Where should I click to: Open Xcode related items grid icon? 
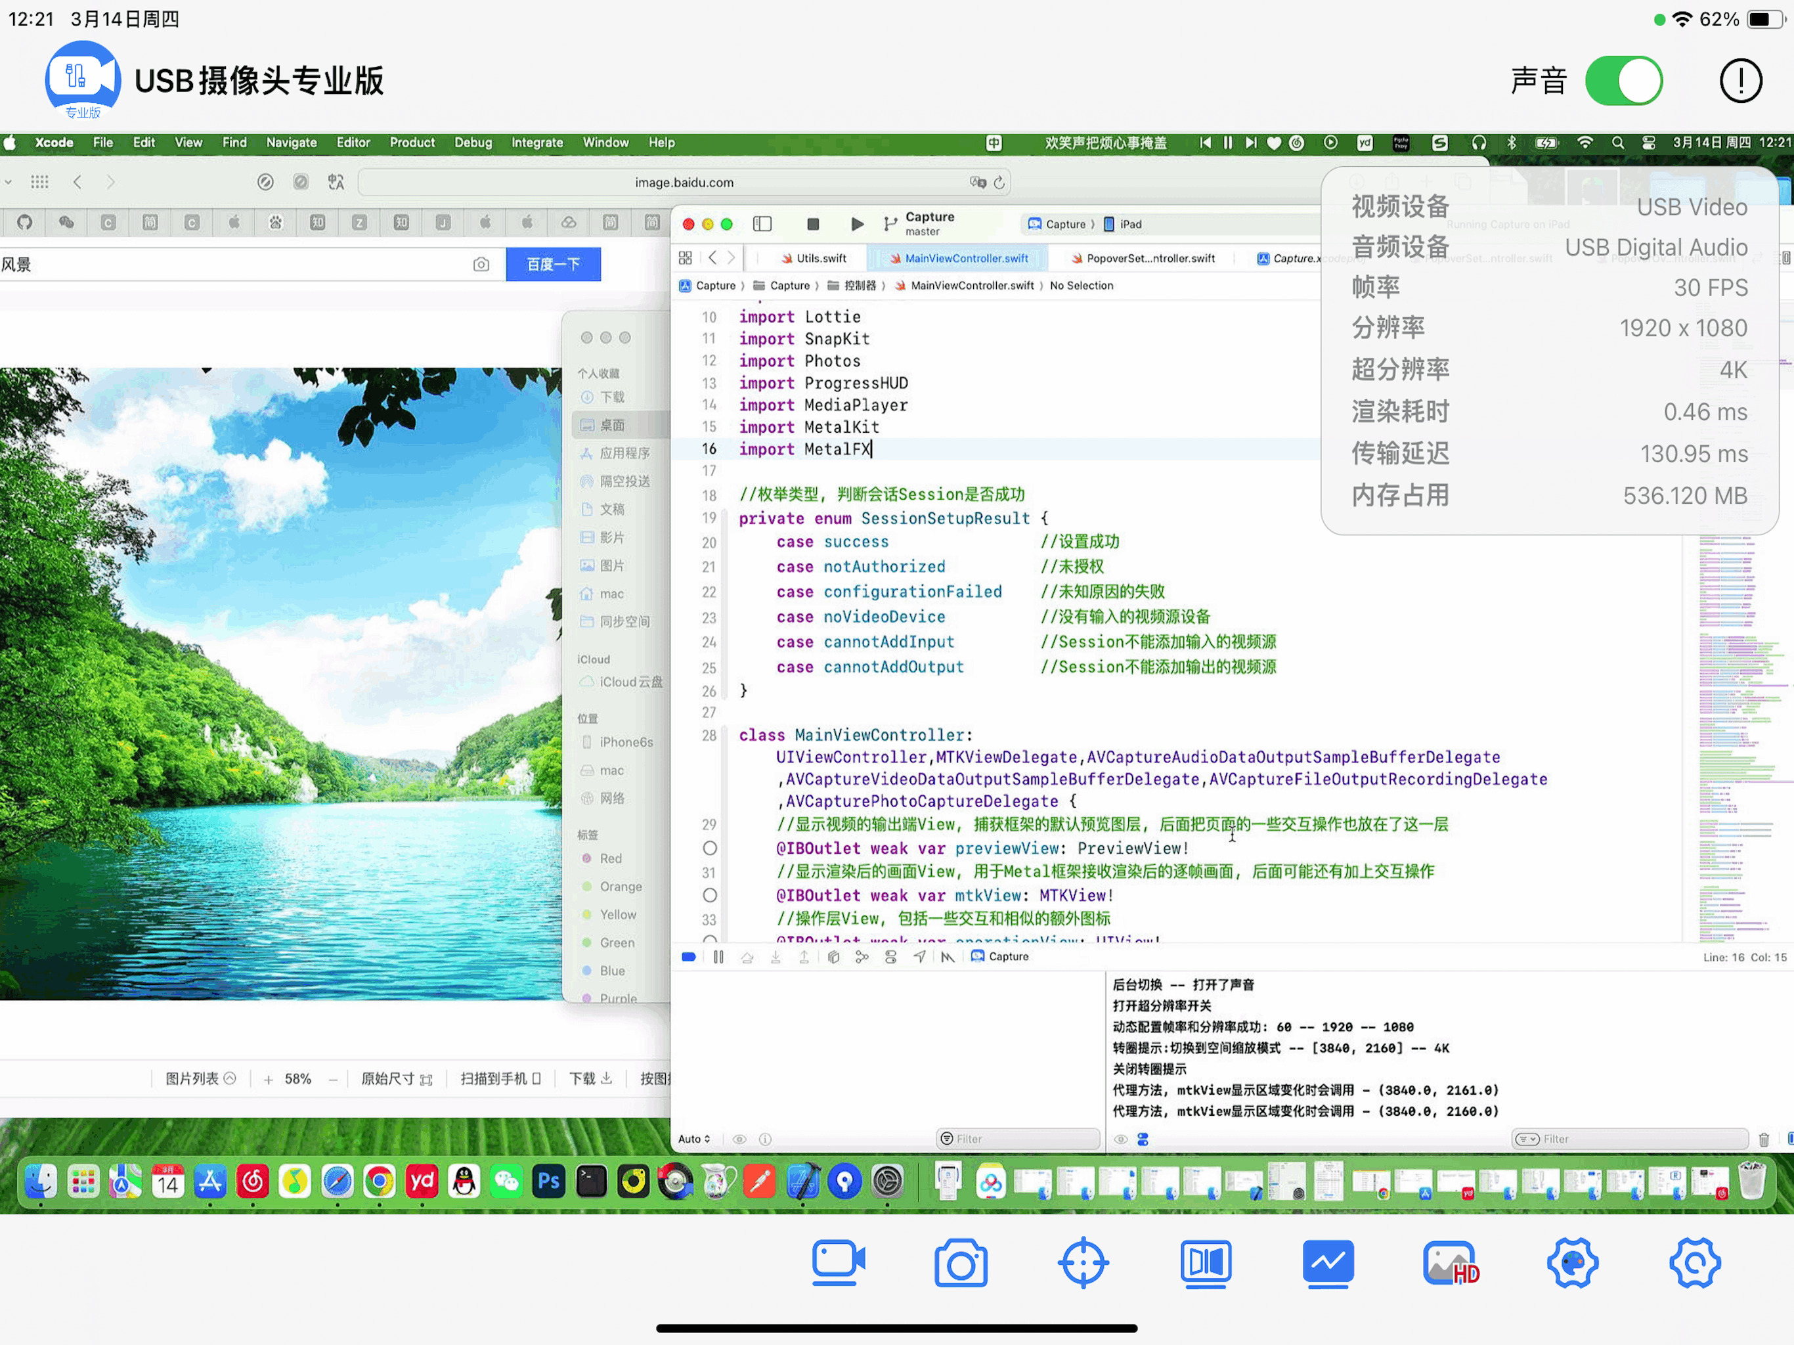tap(686, 258)
